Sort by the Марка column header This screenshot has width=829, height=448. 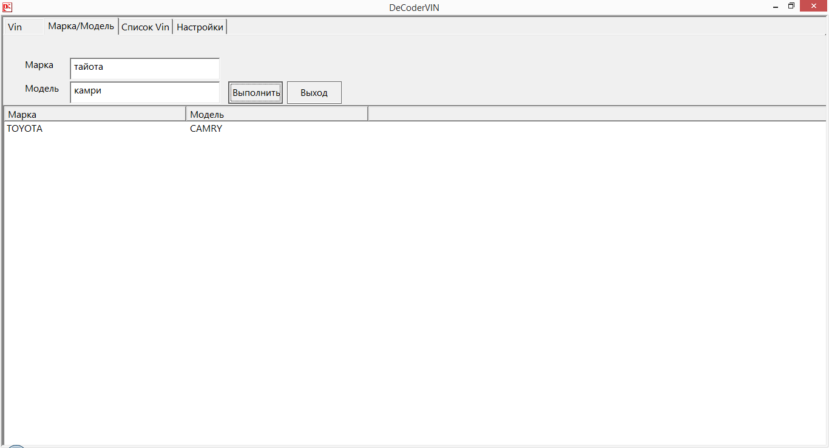coord(95,114)
